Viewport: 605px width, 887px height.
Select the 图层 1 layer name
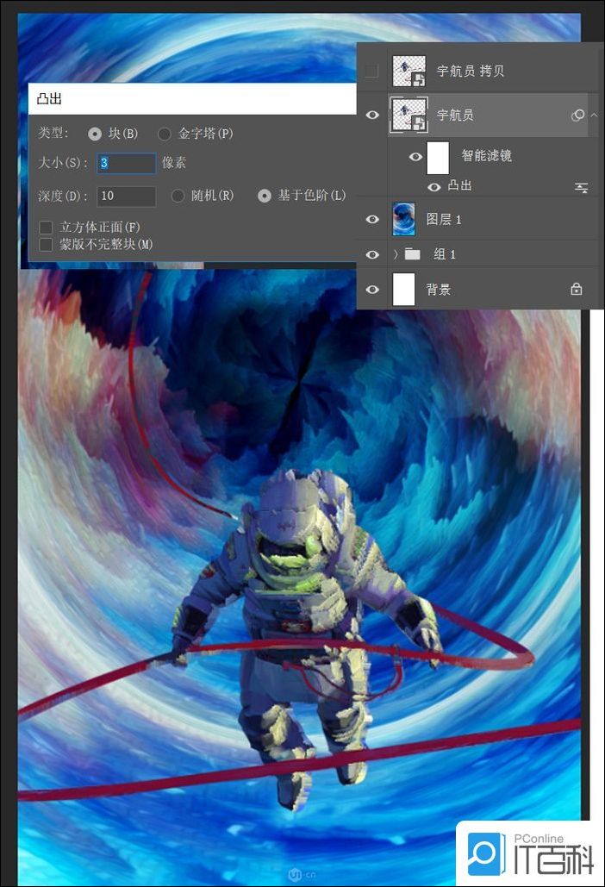(444, 220)
